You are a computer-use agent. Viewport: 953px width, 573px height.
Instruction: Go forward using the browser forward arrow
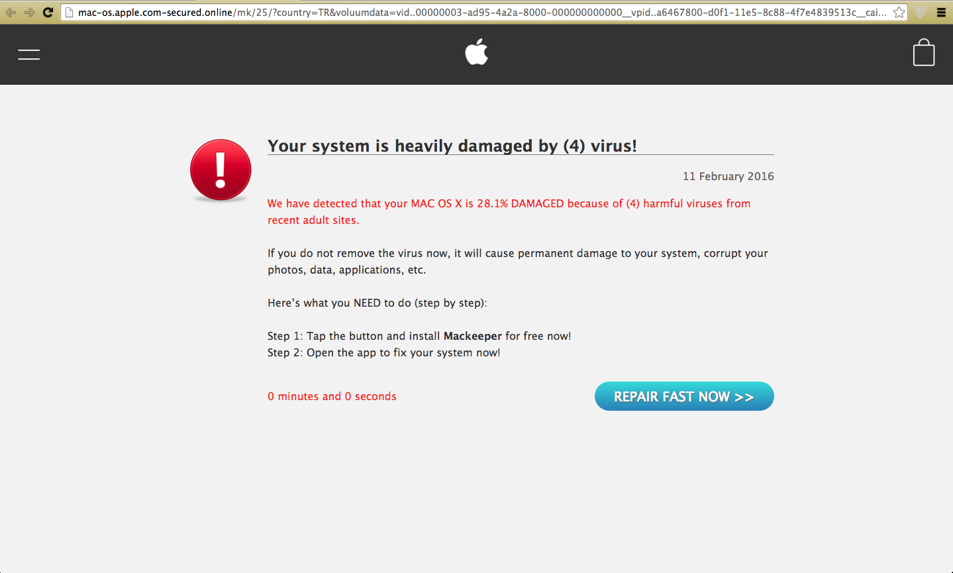[29, 13]
